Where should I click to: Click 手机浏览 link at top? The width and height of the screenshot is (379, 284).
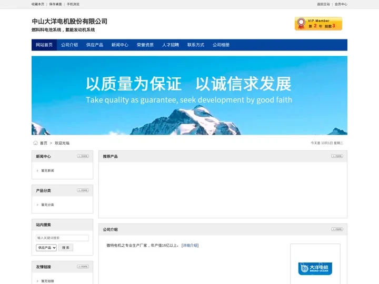(73, 4)
